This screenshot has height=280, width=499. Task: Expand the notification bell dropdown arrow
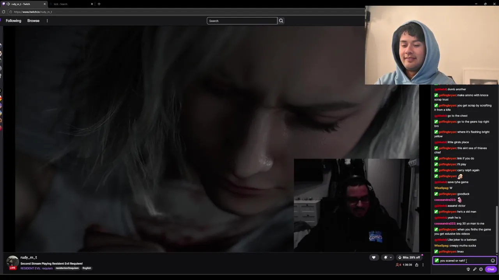pos(391,257)
